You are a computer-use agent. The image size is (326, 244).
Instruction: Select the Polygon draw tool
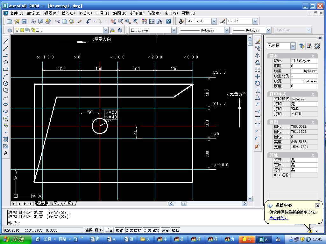[6, 62]
